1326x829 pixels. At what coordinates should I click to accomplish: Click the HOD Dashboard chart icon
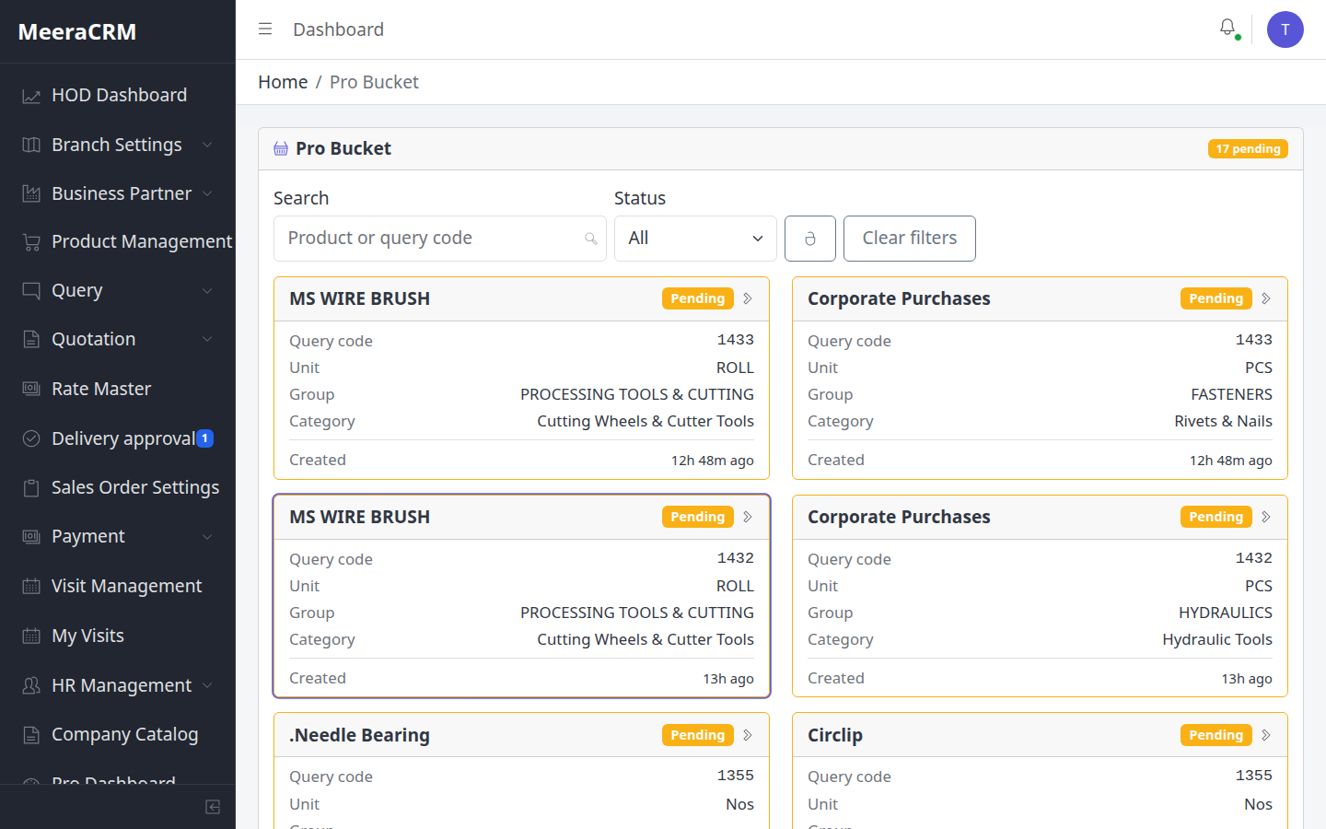(x=31, y=96)
